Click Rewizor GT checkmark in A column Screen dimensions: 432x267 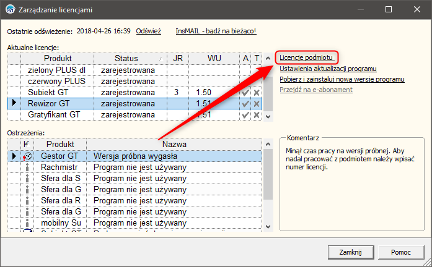pos(245,104)
